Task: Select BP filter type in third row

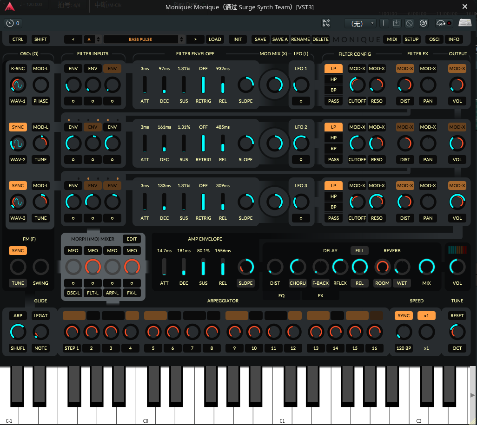Action: point(333,207)
